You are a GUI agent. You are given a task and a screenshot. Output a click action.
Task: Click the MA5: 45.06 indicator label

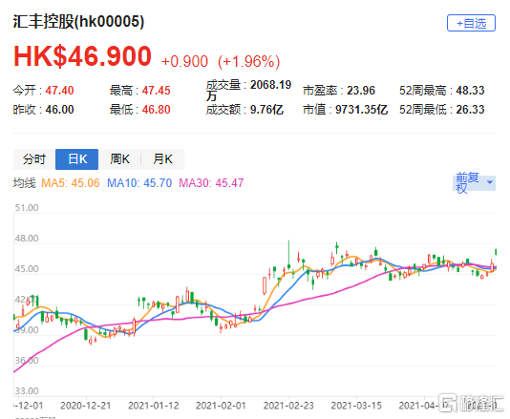click(71, 183)
